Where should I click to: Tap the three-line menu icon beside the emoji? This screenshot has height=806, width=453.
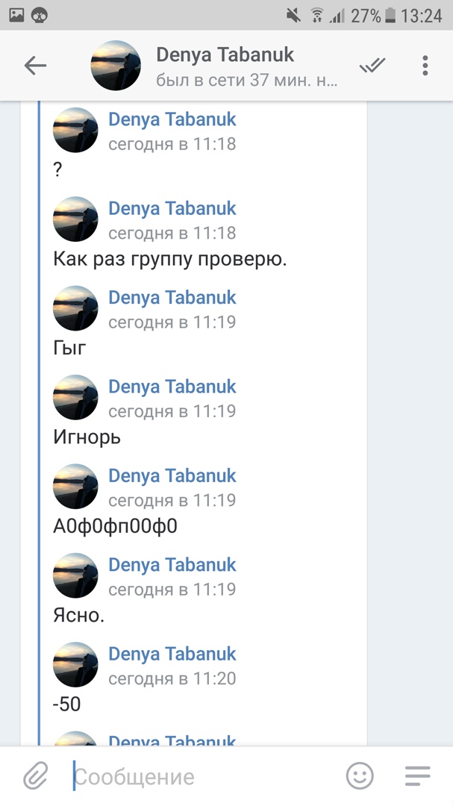click(x=418, y=777)
